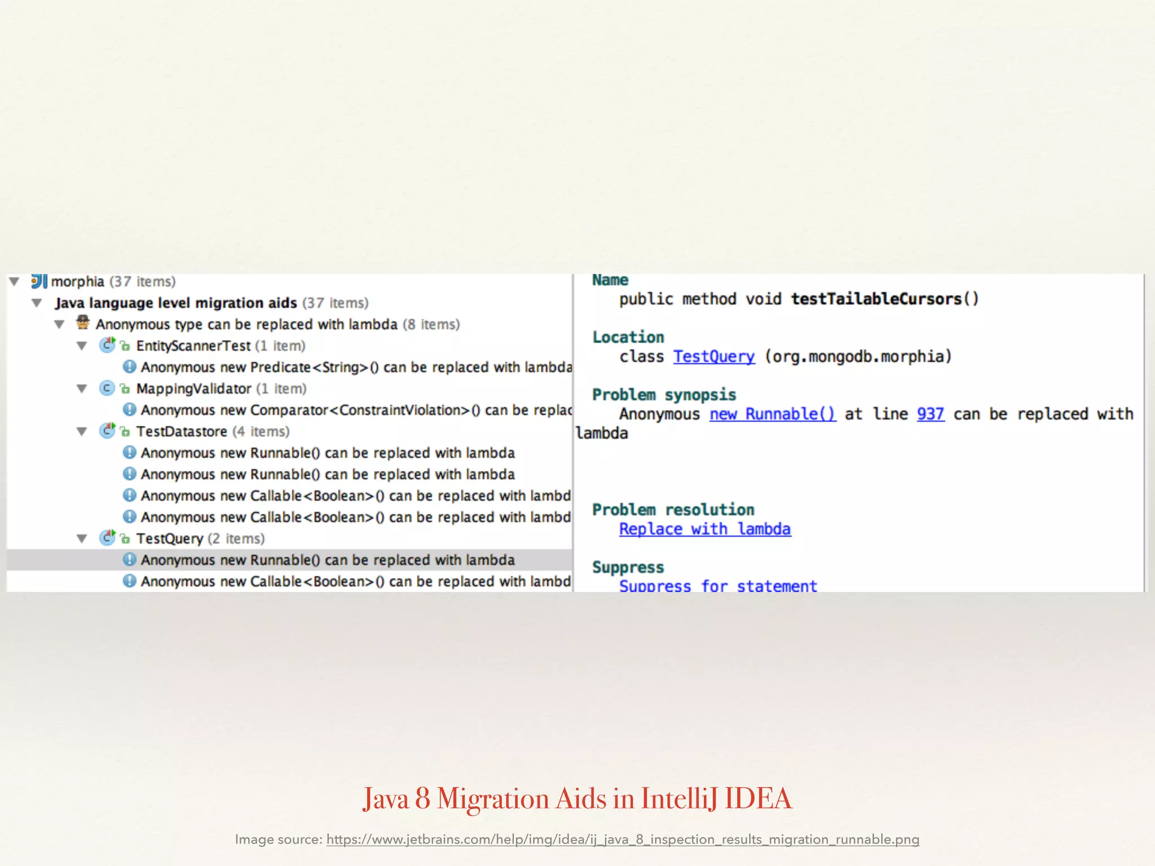The width and height of the screenshot is (1155, 866).
Task: Click warning icon of Comparator<ConstraintViolation> problem
Action: pyautogui.click(x=130, y=409)
